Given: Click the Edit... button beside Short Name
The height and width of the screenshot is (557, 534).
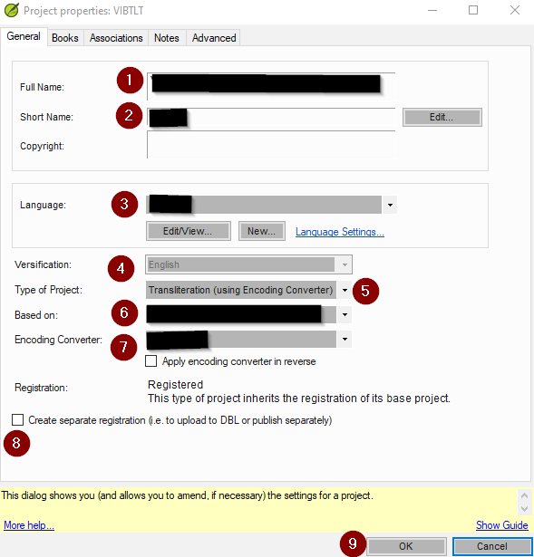Looking at the screenshot, I should click(x=442, y=117).
